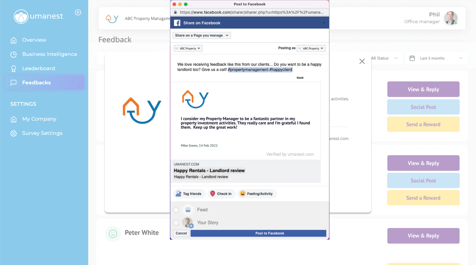Image resolution: width=476 pixels, height=265 pixels.
Task: Click the ABC Property Management logo in header
Action: 112,18
